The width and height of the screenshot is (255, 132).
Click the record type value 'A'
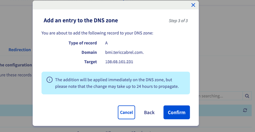(x=106, y=43)
